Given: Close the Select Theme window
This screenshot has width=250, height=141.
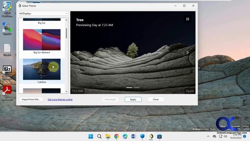Looking at the screenshot, I should pos(193,6).
